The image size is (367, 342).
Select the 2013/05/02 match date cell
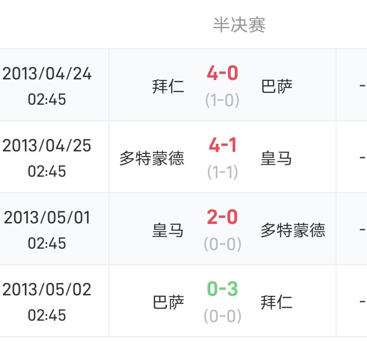pyautogui.click(x=47, y=302)
